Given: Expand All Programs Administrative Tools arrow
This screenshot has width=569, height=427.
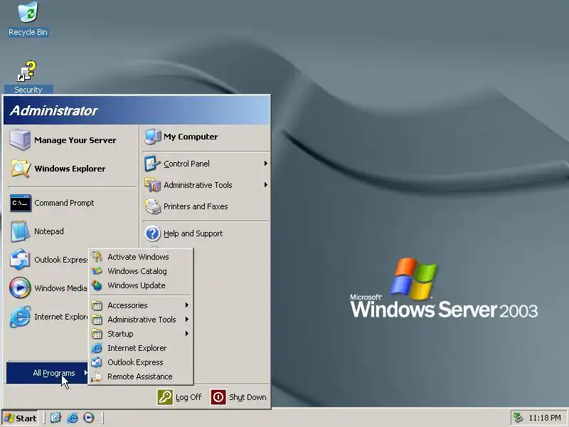Looking at the screenshot, I should click(x=186, y=319).
